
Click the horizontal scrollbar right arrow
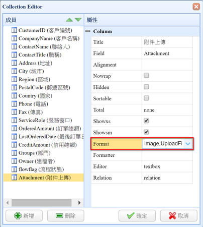(79, 203)
